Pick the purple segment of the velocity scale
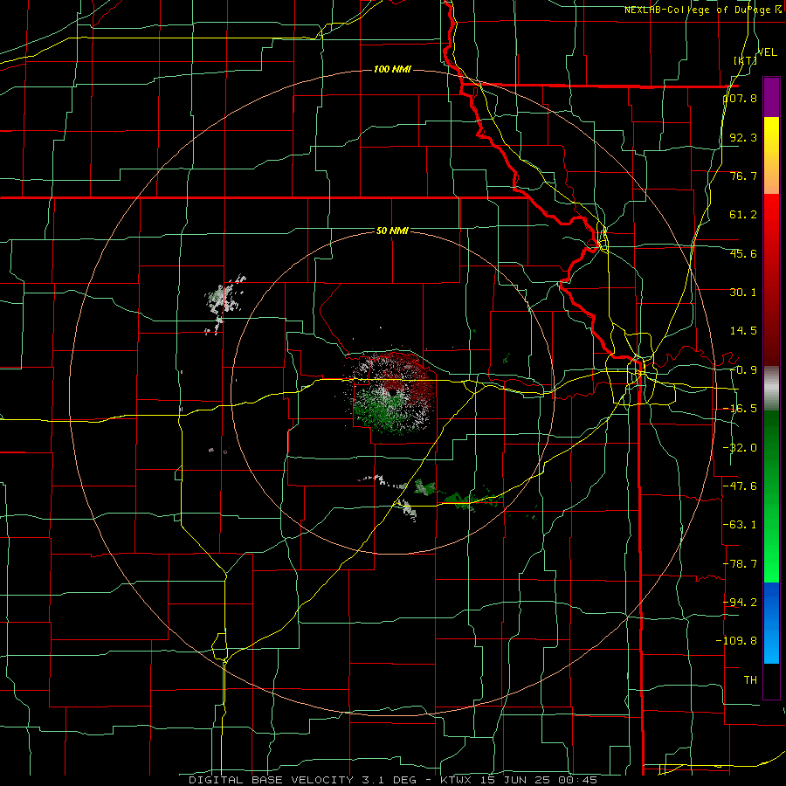 pos(771,97)
